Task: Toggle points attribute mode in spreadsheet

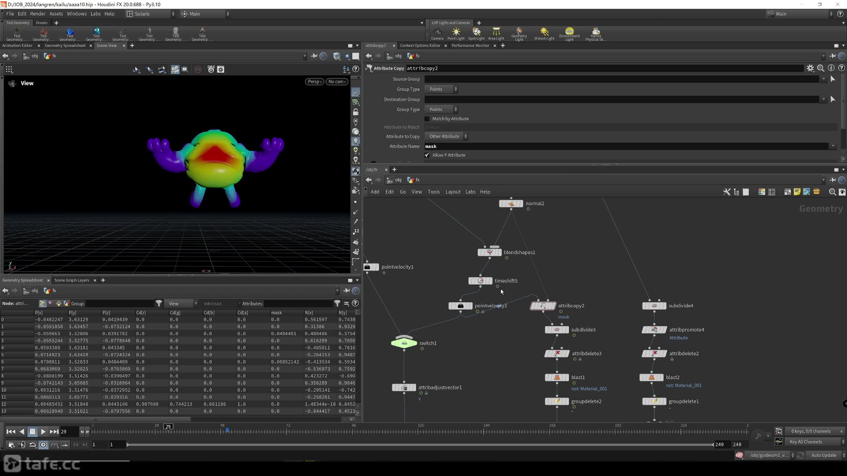Action: coord(42,303)
